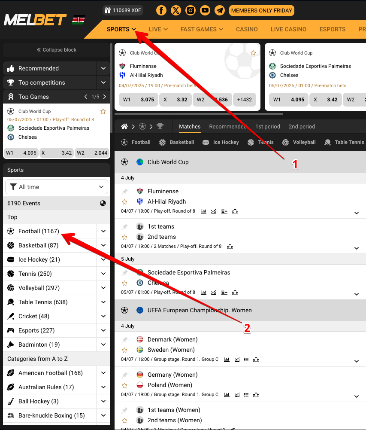Select Football in the sports filter bar
The image size is (366, 430).
(x=136, y=142)
